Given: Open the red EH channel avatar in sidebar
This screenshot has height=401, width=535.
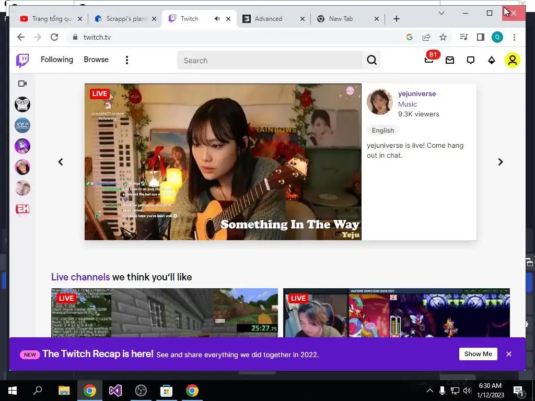Looking at the screenshot, I should [22, 209].
